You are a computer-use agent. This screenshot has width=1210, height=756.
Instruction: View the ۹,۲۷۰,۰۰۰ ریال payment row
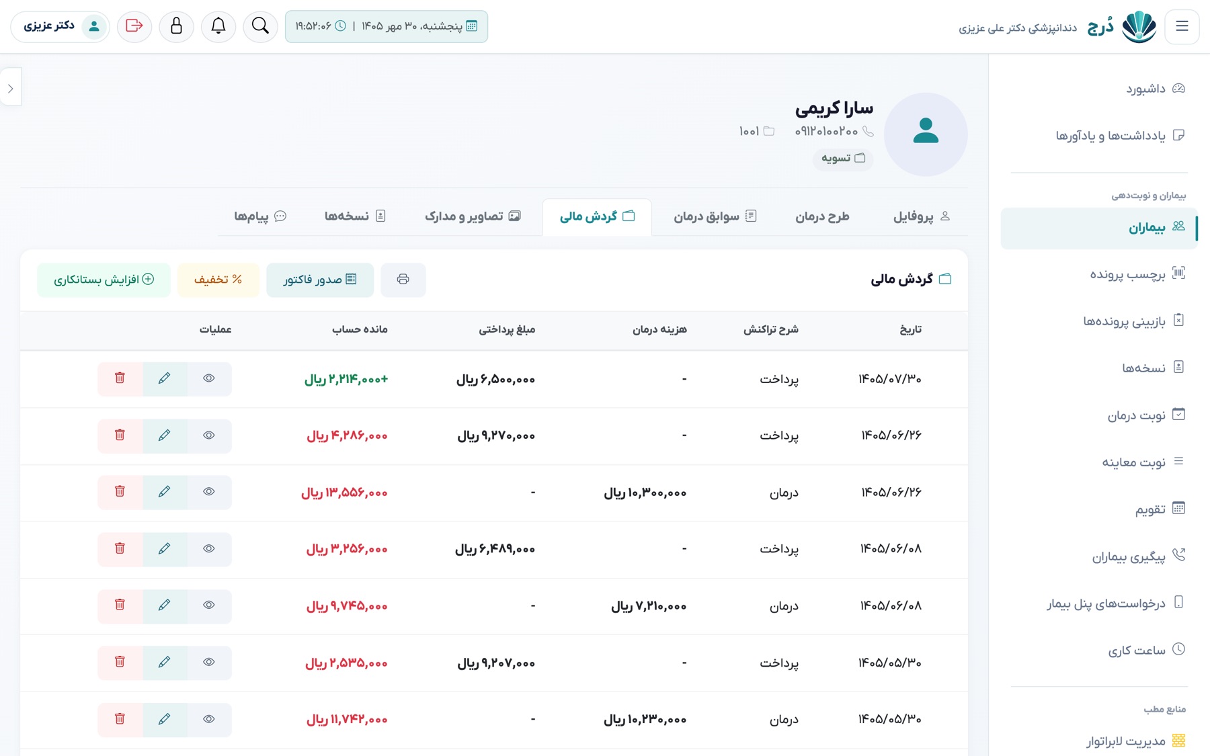(x=209, y=435)
